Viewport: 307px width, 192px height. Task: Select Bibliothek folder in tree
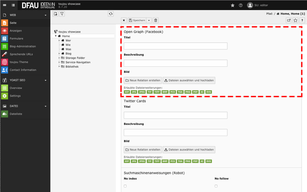72,67
